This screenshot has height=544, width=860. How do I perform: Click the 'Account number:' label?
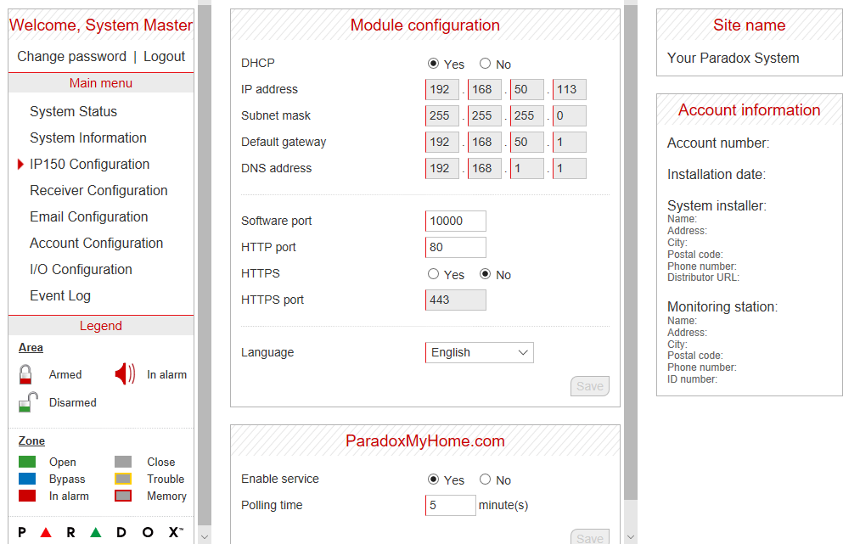(718, 143)
